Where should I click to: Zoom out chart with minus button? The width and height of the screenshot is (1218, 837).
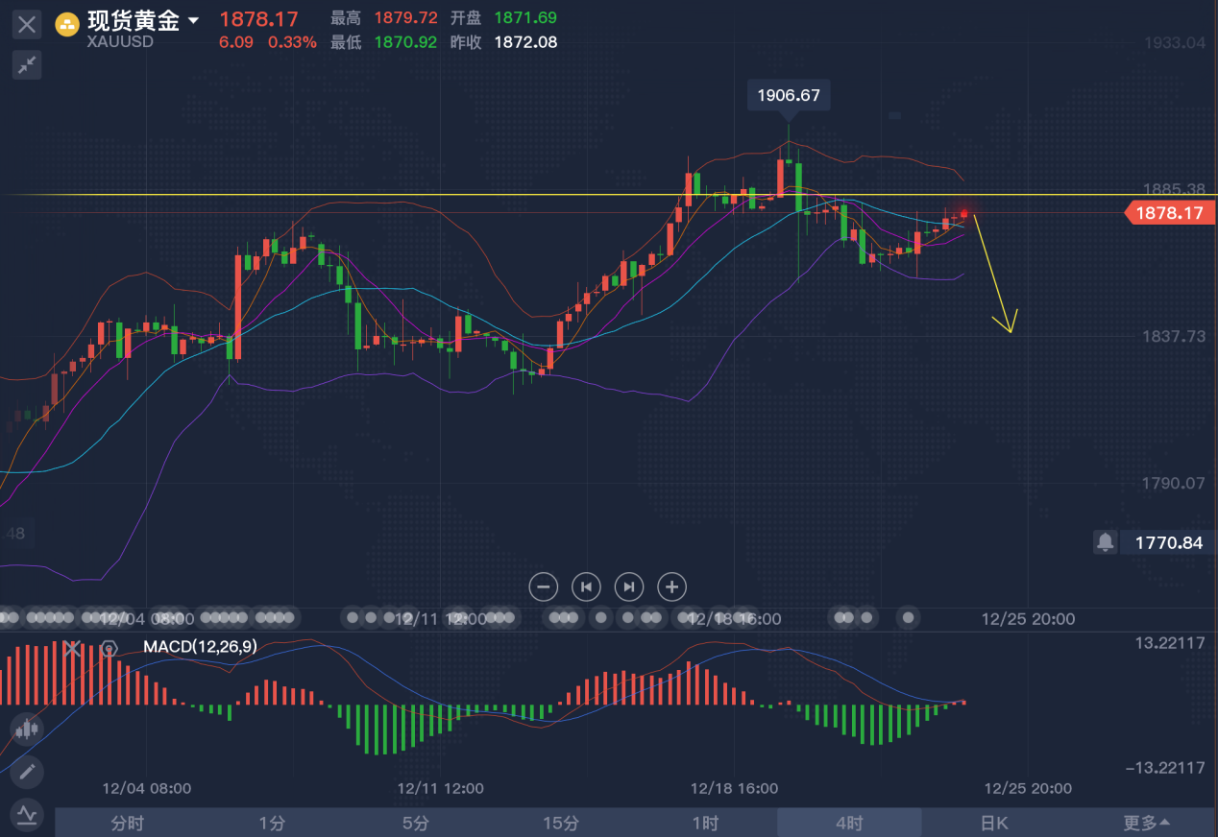(544, 586)
